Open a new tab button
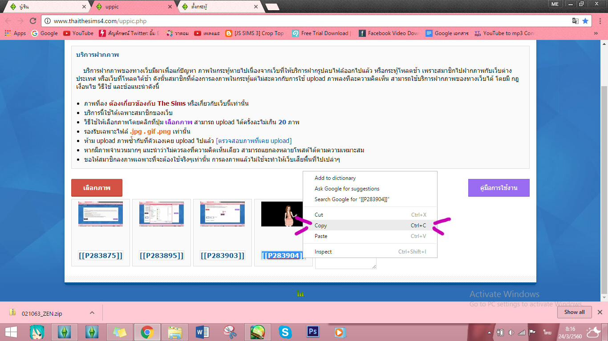The width and height of the screenshot is (608, 341). [x=272, y=7]
